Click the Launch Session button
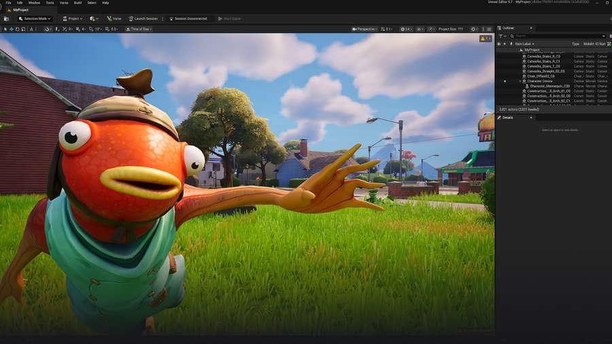This screenshot has height=344, width=612. coord(143,18)
